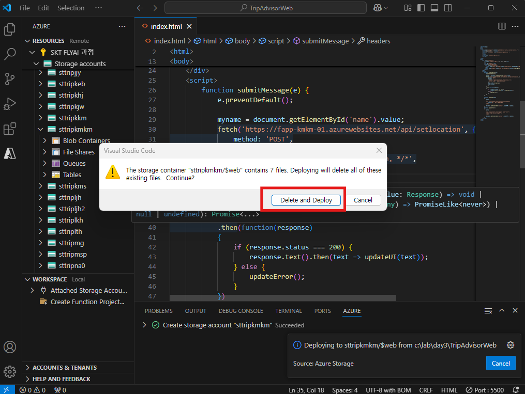
Task: Click the Delete and Deploy button
Action: coord(306,200)
